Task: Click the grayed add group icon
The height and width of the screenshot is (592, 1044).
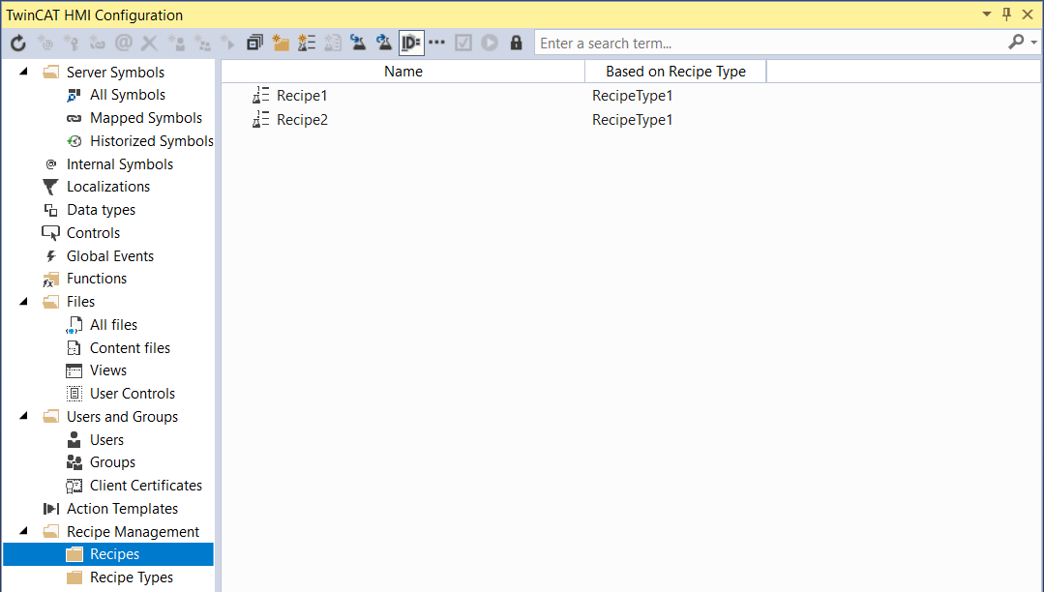Action: pos(202,44)
